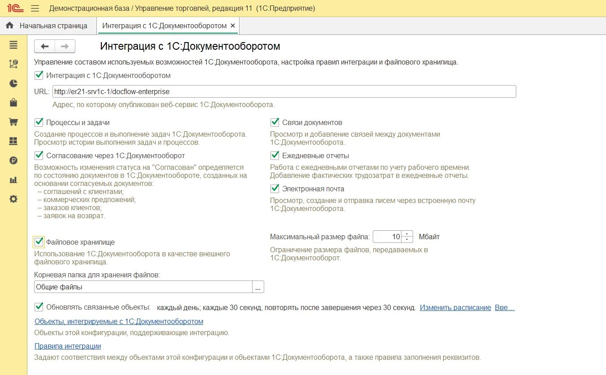This screenshot has width=606, height=375.
Task: Toggle Интеграция с 1С:Документооборотом checkbox
Action: click(x=39, y=75)
